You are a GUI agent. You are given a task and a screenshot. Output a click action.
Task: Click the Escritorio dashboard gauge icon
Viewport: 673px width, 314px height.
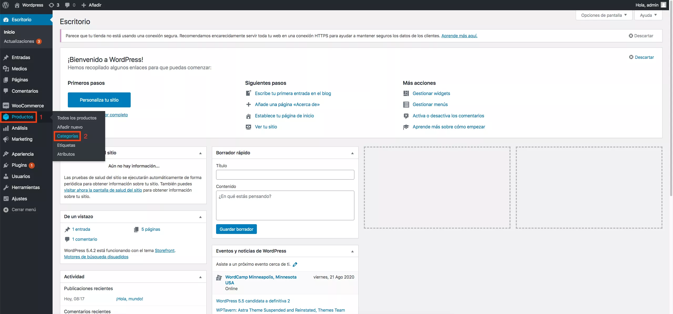6,20
